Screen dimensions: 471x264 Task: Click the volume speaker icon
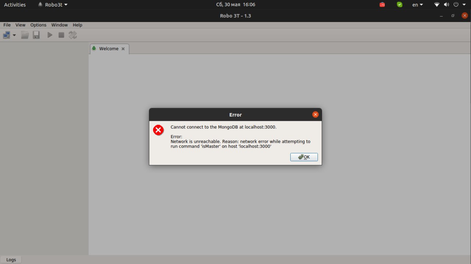(446, 5)
